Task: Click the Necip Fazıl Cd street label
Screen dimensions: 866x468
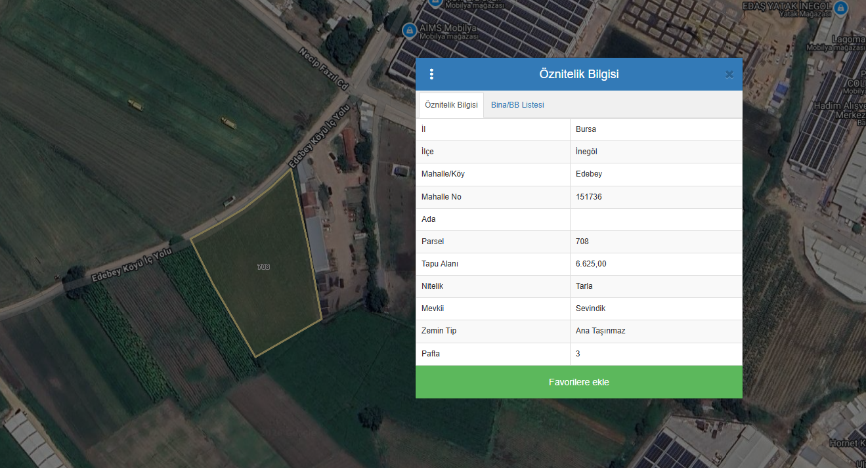Action: pos(324,68)
